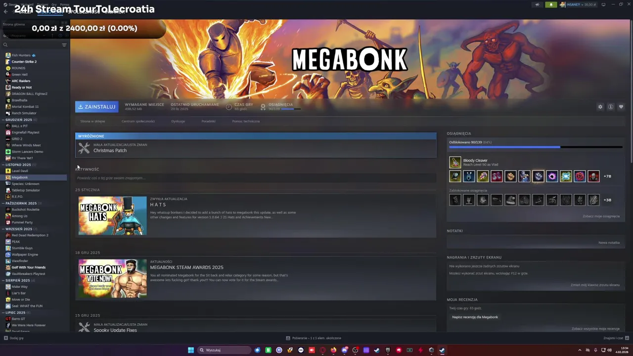Viewport: 633px width, 356px height.
Task: Click the blue ZAINSTALUJ button
Action: click(x=96, y=107)
